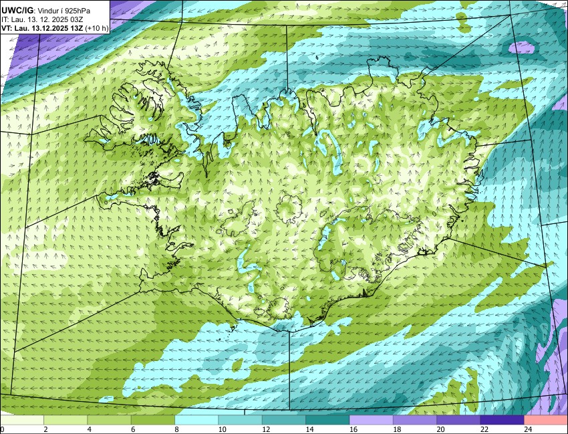Click the legend scale label '0'
Viewport: 568px width, 434px height.
[2, 429]
